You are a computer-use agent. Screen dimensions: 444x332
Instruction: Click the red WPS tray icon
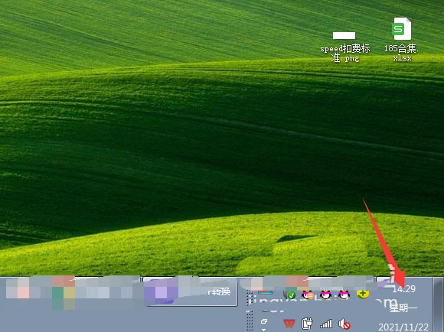click(289, 324)
